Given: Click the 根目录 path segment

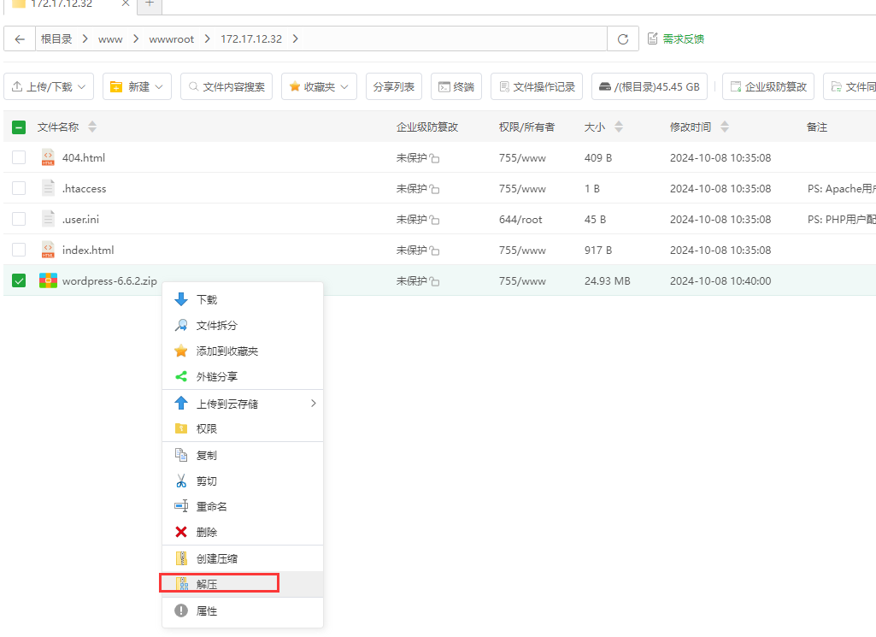Looking at the screenshot, I should 56,39.
